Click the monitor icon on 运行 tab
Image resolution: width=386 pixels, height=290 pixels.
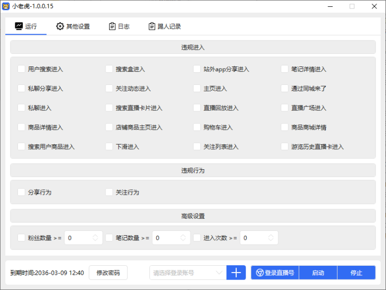(x=18, y=26)
